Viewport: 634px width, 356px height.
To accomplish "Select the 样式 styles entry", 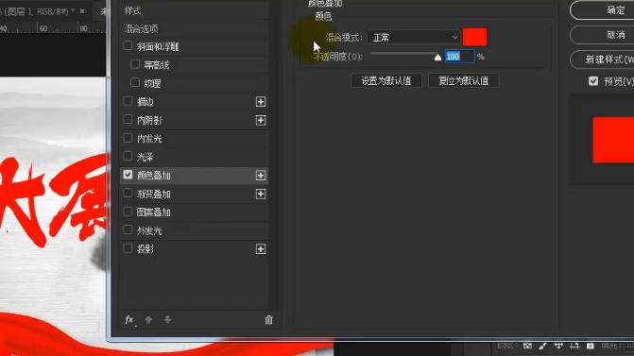I will pyautogui.click(x=132, y=11).
